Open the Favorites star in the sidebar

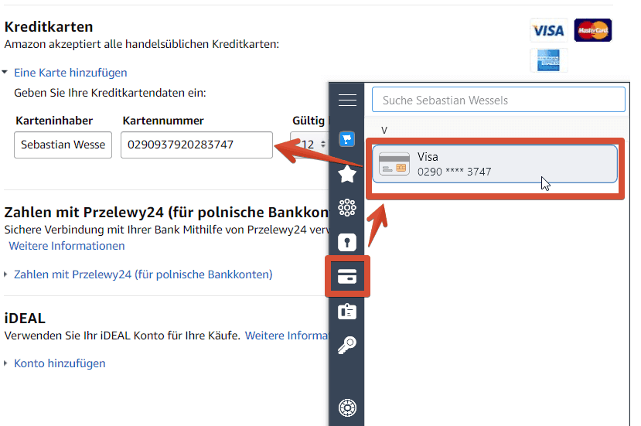point(347,174)
